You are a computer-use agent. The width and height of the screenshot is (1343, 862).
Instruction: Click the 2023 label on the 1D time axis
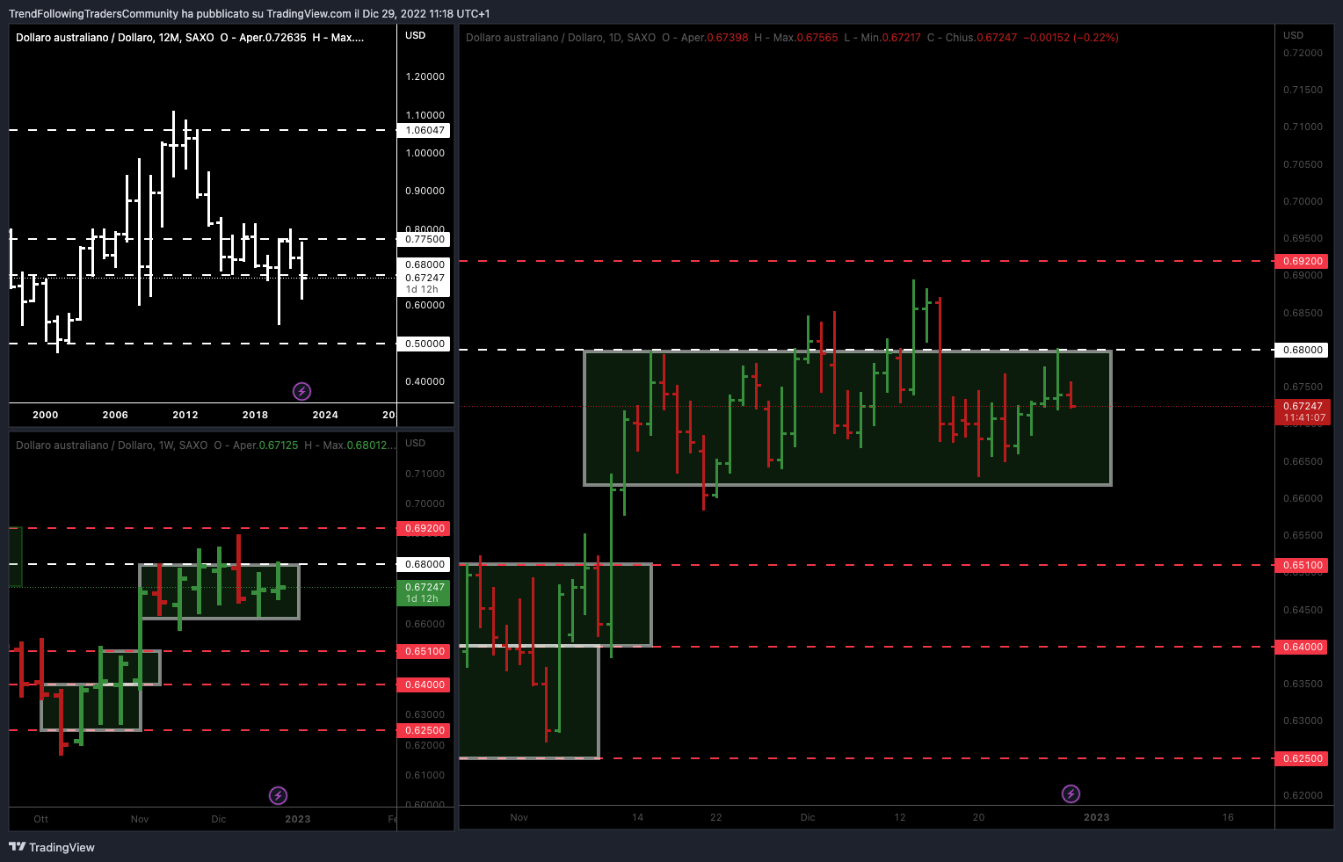tap(1097, 817)
